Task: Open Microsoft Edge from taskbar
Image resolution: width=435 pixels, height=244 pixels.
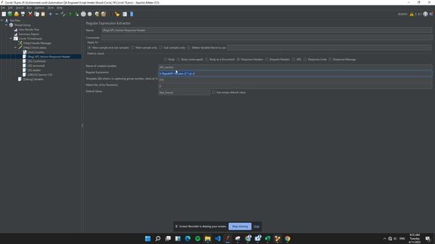Action: tap(188, 239)
